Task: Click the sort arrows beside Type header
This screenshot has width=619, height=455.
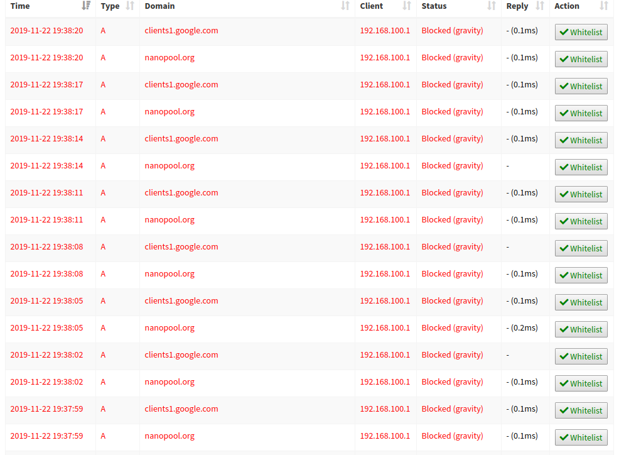Action: [130, 6]
